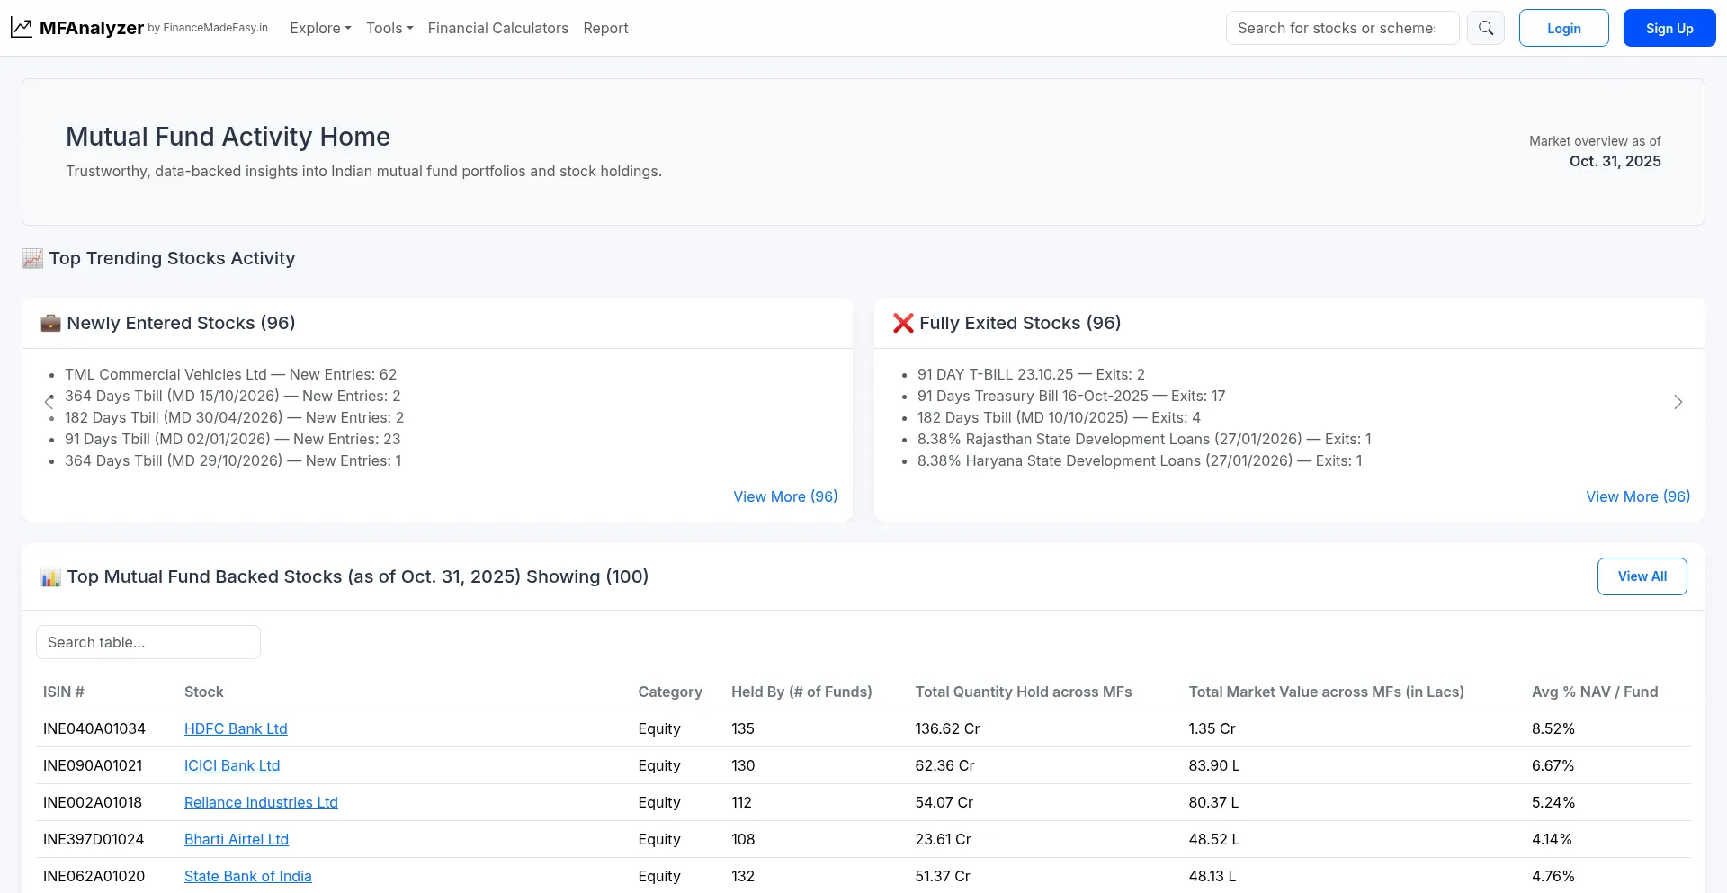Click 182 Days Tbill (MD 10/10/2025) entry
Viewport: 1727px width, 893px height.
1059,417
